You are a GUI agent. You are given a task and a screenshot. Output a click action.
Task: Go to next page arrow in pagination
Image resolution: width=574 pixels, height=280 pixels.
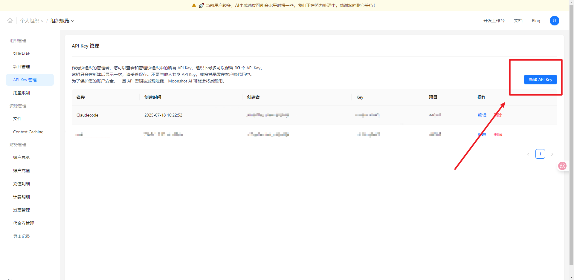[x=552, y=154]
